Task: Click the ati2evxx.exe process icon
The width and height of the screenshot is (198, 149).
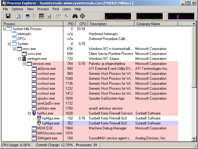Action: coord(34,69)
